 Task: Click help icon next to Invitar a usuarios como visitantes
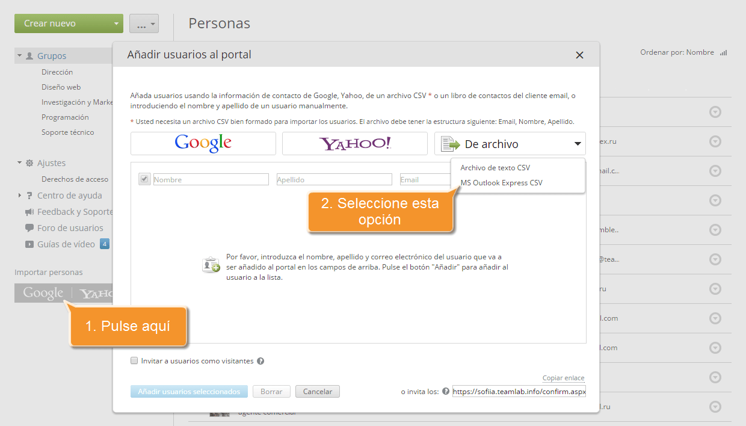coord(260,362)
